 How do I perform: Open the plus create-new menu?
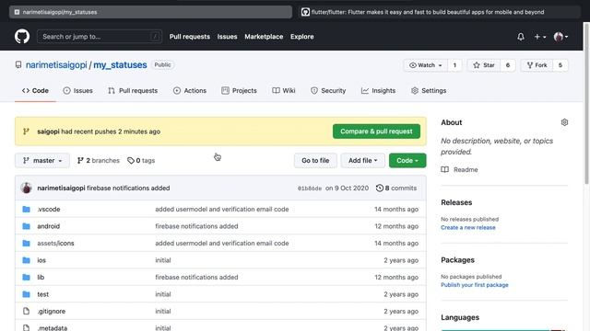pos(540,37)
